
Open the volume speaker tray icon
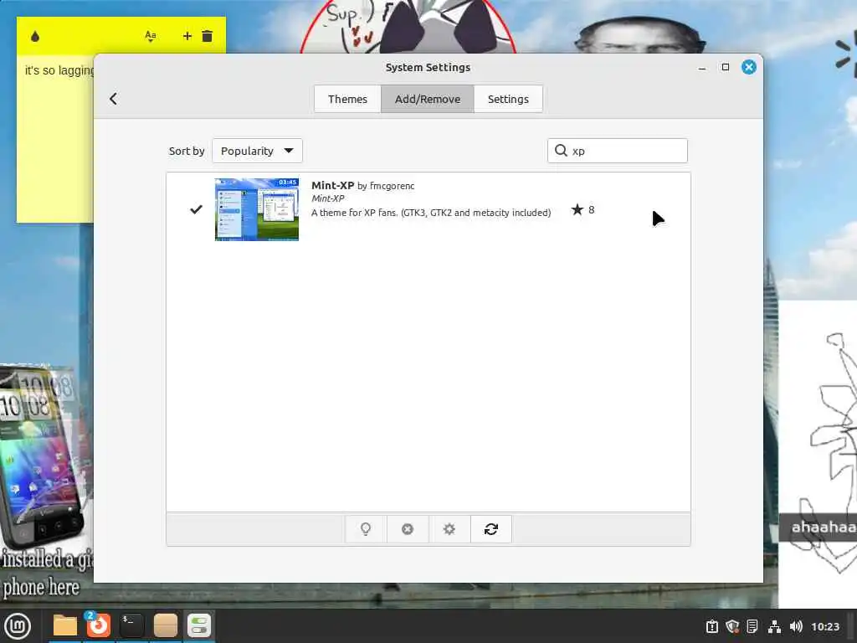[x=796, y=626]
